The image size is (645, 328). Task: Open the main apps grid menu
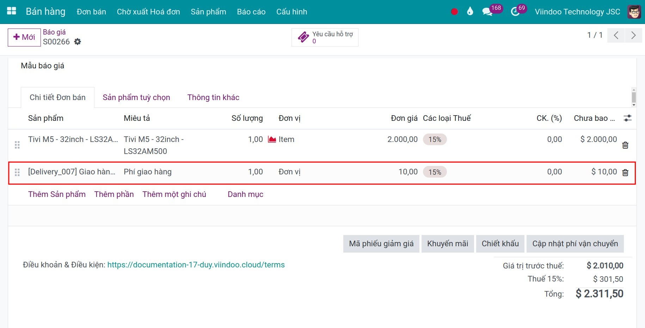[x=12, y=11]
